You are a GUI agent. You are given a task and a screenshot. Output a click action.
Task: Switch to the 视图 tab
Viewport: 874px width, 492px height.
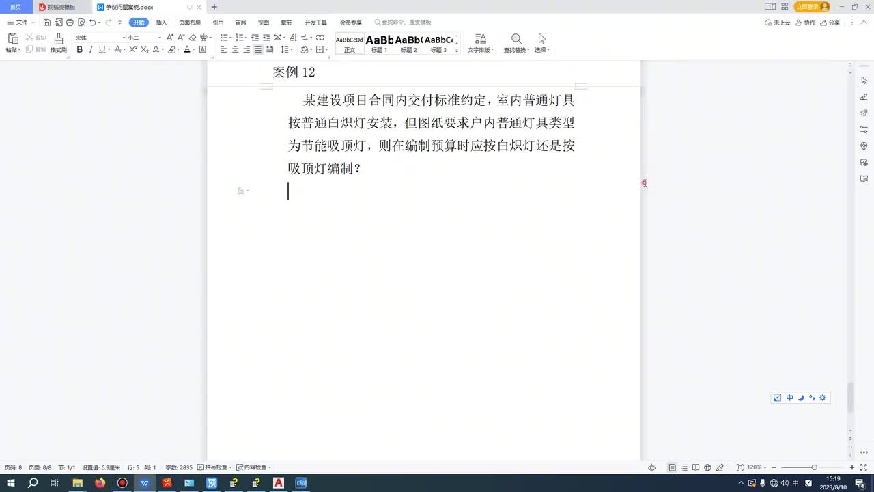[264, 23]
